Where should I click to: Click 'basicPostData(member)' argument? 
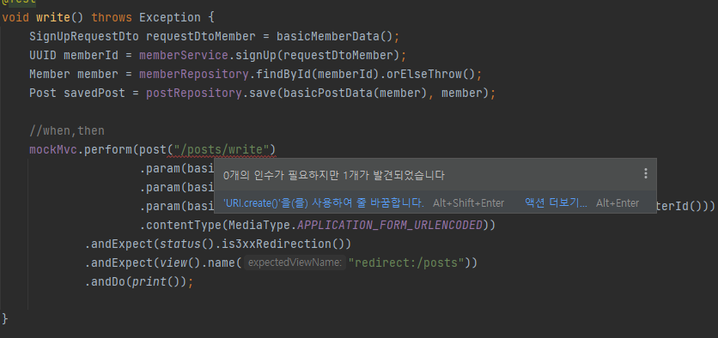(x=355, y=93)
